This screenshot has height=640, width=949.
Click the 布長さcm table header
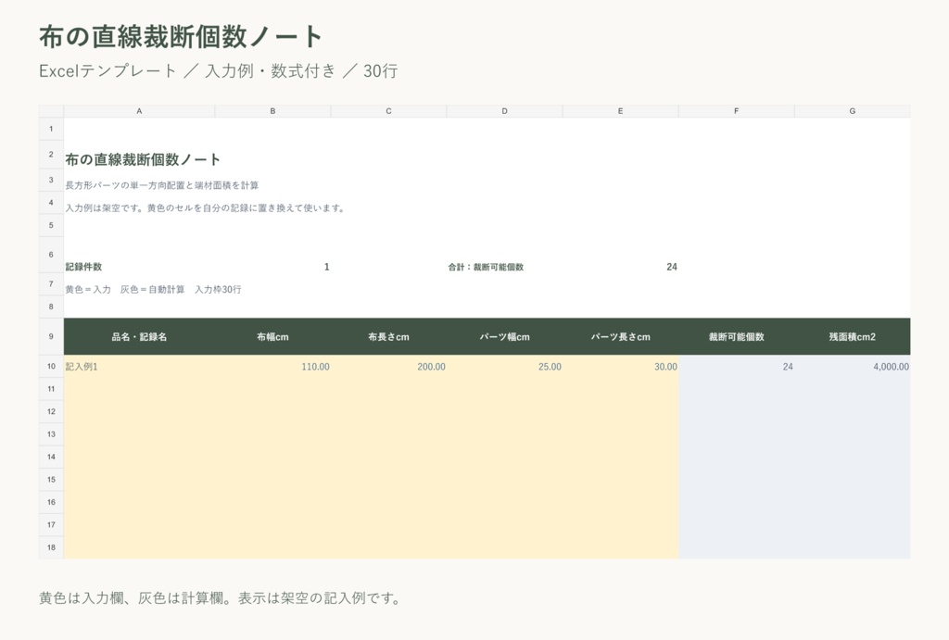pyautogui.click(x=388, y=337)
